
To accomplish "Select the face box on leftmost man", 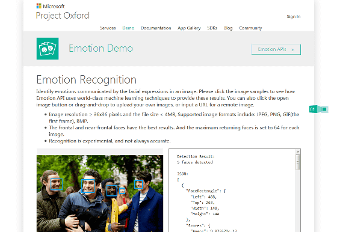I will (x=57, y=184).
